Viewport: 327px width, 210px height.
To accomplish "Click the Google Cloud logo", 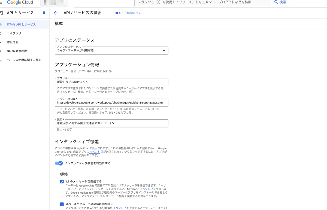I will point(20,2).
